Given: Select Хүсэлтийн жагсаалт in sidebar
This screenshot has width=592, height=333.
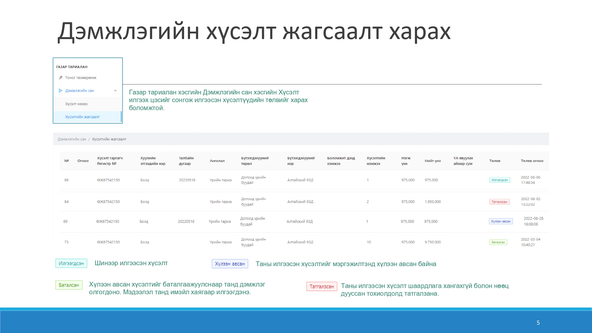Looking at the screenshot, I should (82, 117).
